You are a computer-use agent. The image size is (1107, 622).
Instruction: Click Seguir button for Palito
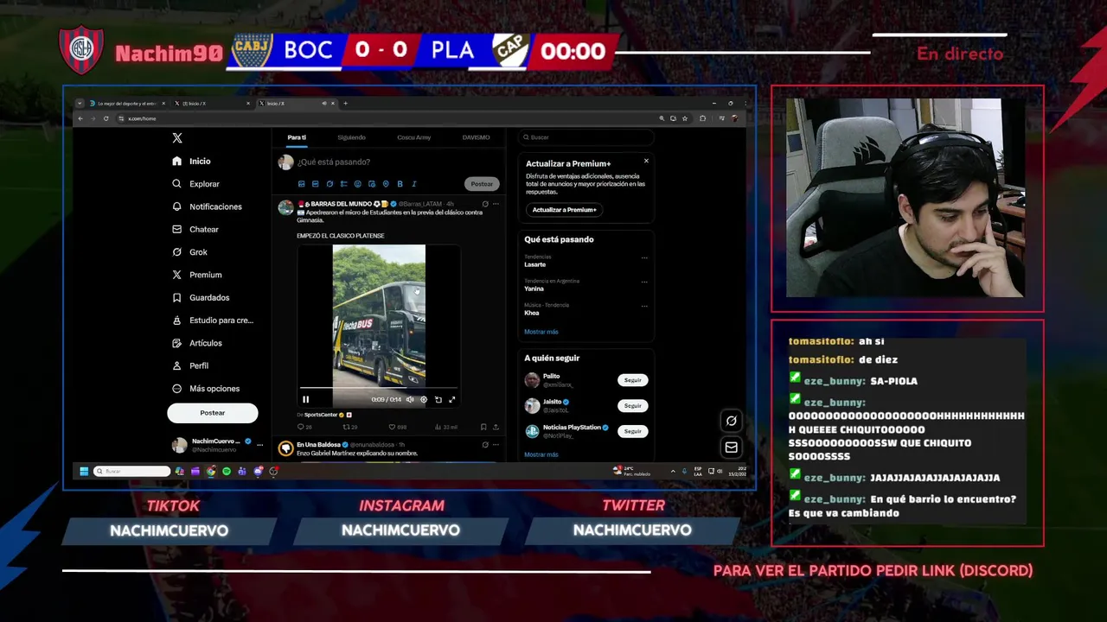click(633, 380)
